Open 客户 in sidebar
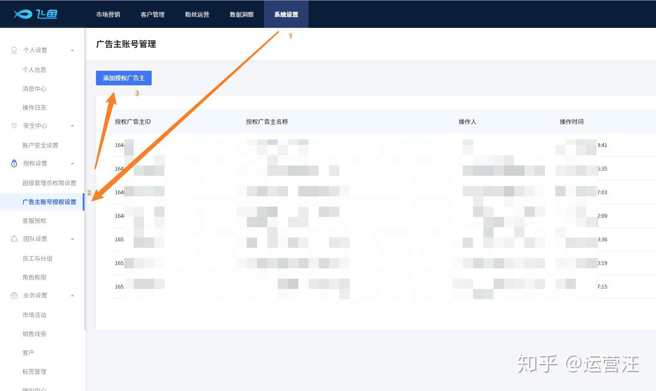The height and width of the screenshot is (391, 656). (x=28, y=353)
